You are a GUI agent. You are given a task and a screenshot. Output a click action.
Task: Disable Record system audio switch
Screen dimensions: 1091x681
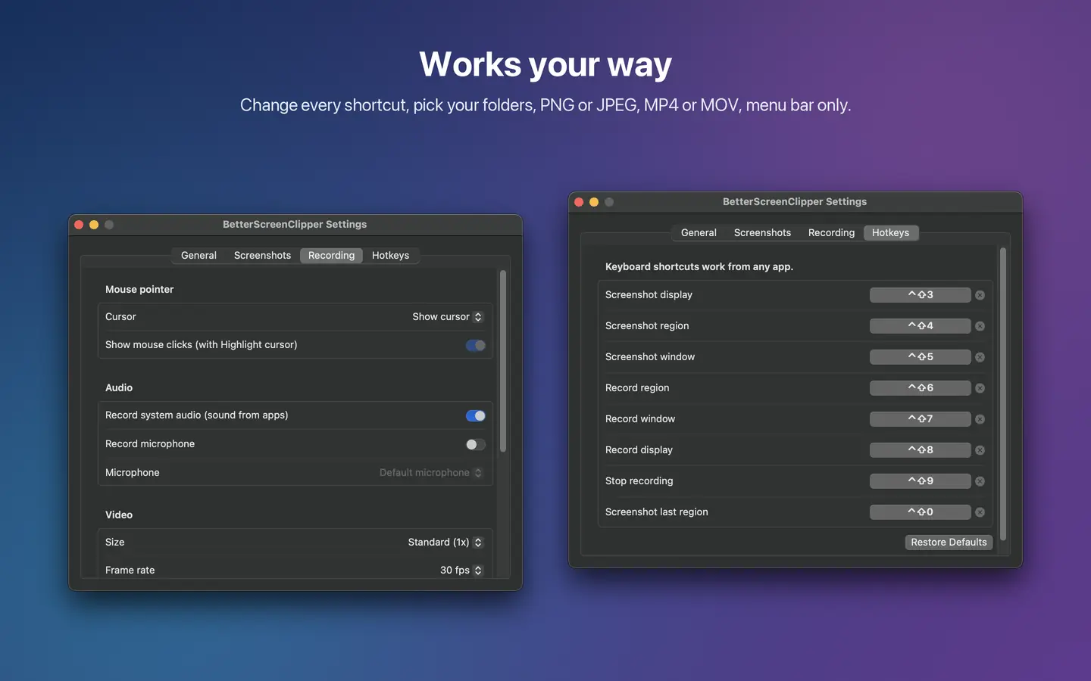476,415
